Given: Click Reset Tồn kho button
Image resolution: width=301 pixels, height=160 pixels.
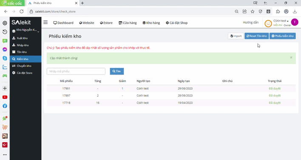Looking at the screenshot, I should 256,36.
